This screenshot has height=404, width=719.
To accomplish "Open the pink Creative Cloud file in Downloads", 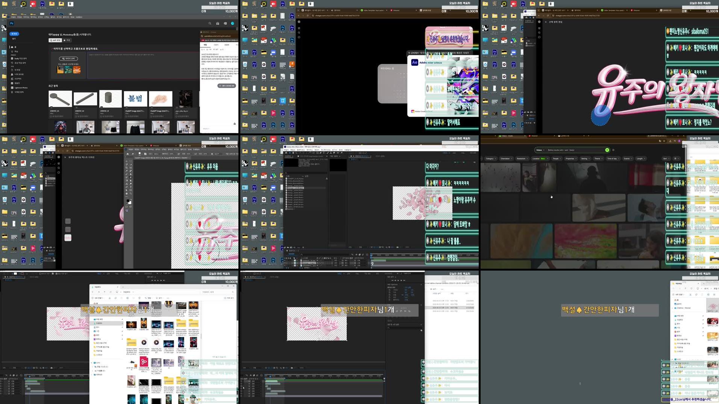I will 144,362.
